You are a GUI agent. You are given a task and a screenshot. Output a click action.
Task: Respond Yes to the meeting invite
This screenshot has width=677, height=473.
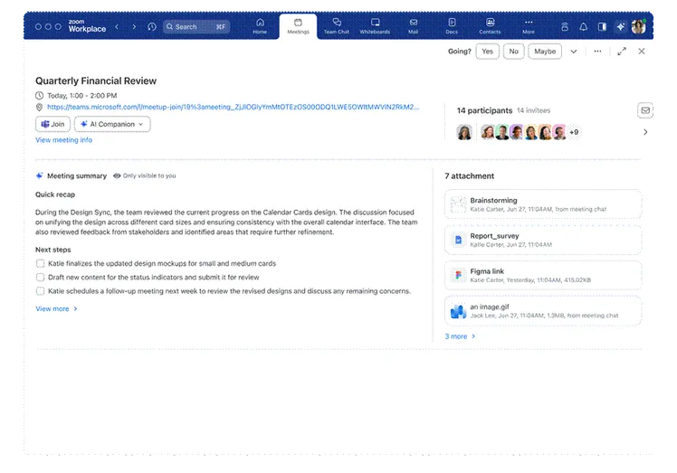coord(487,52)
